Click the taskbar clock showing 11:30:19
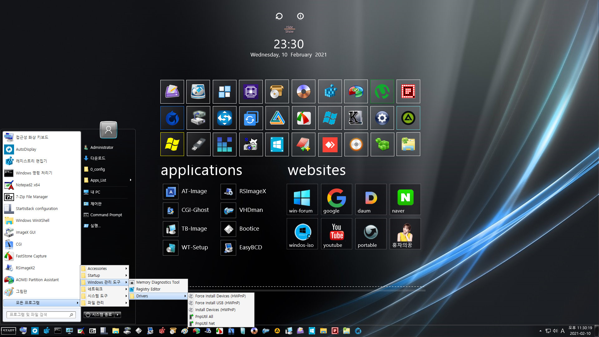Viewport: 599px width, 337px height. [x=580, y=331]
